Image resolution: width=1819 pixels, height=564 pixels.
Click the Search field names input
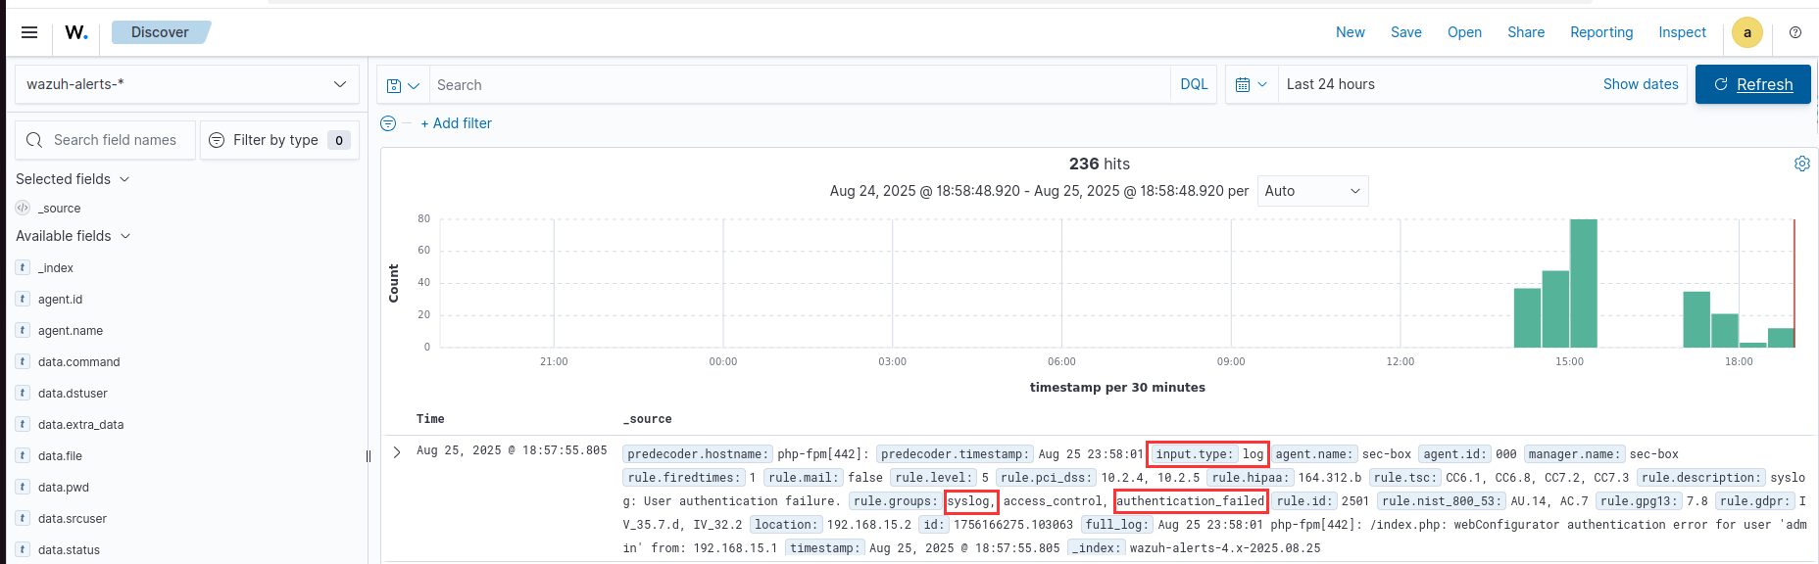115,140
